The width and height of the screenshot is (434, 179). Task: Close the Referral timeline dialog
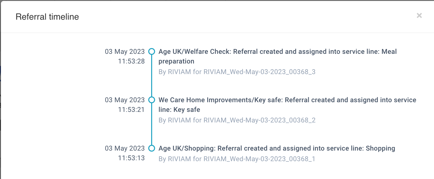[x=419, y=16]
